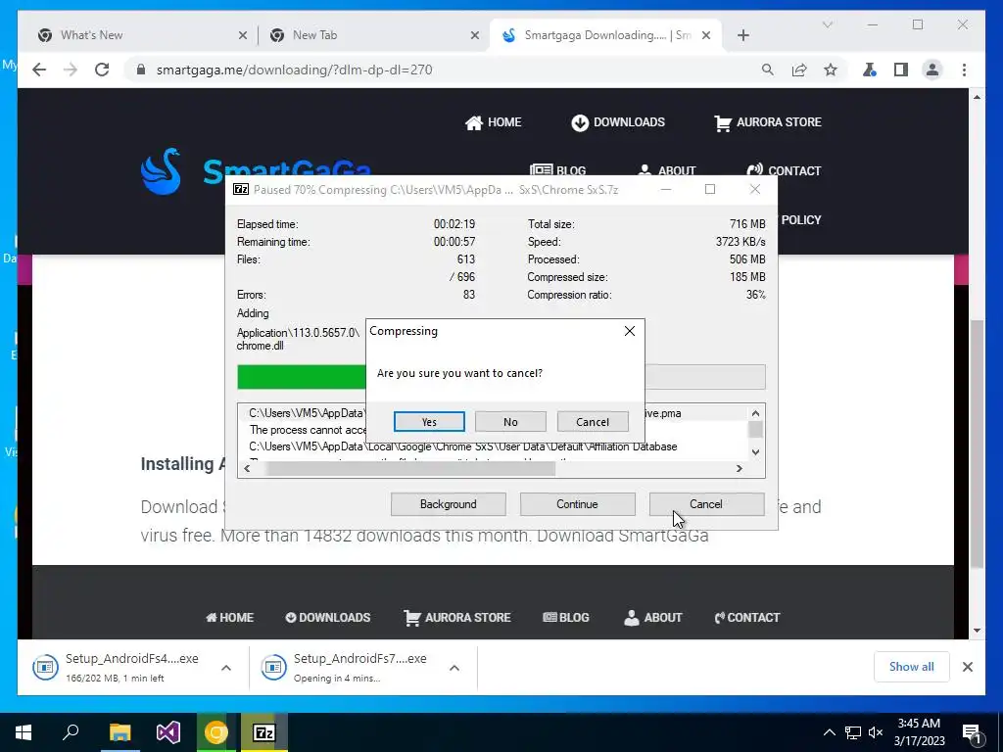
Task: Open the tab search chevron
Action: (827, 24)
